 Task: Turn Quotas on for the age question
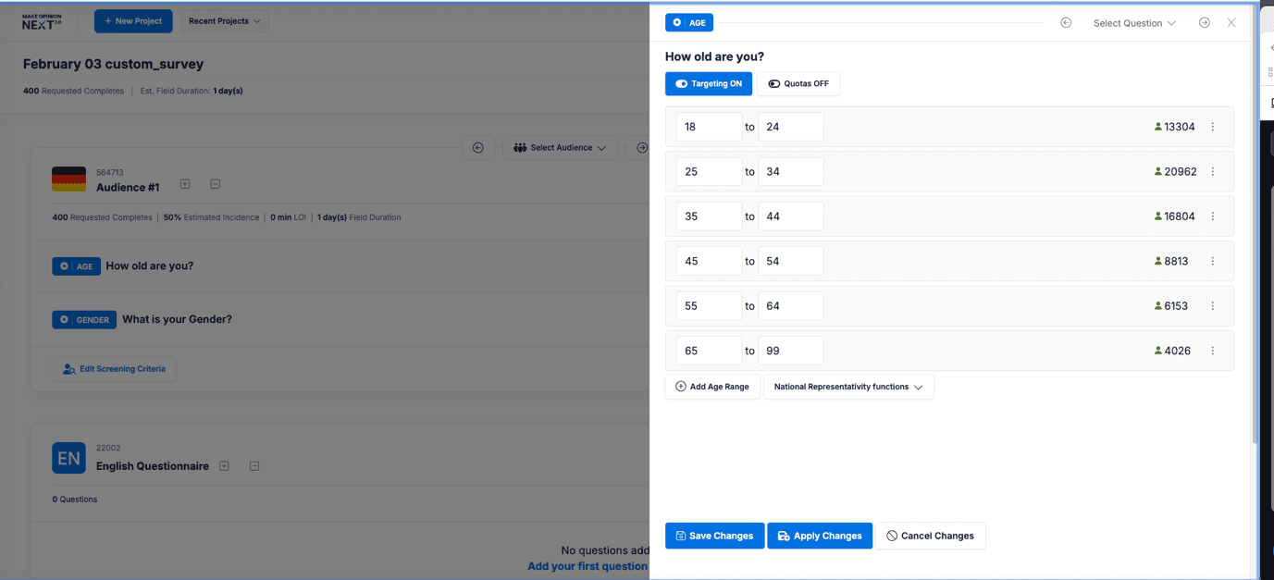pos(798,83)
